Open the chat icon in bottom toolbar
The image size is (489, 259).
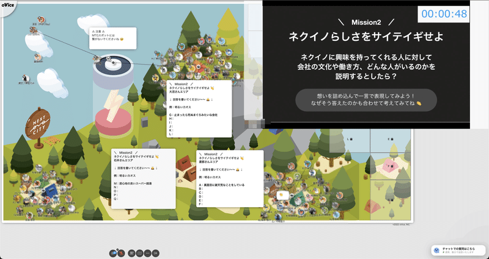coord(113,254)
